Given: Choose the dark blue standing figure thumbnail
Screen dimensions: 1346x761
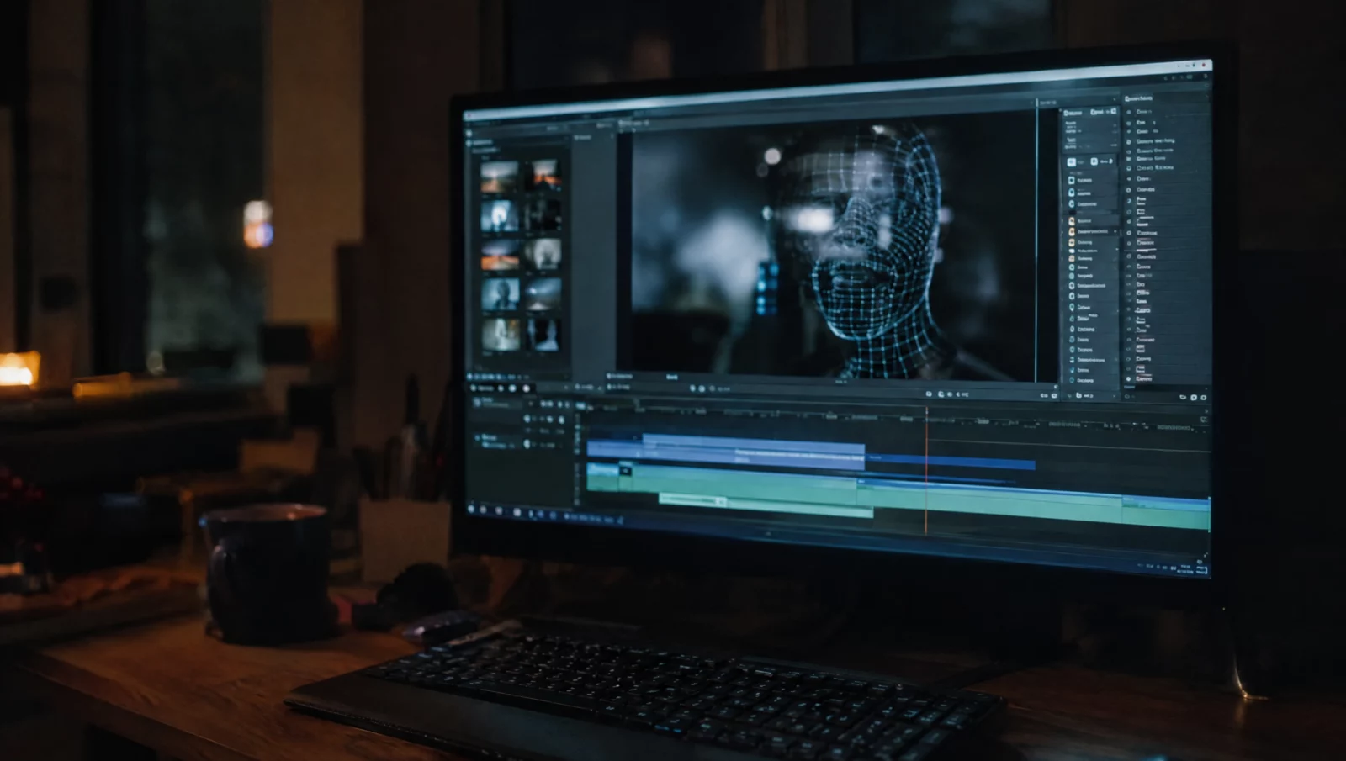Looking at the screenshot, I should tap(543, 335).
